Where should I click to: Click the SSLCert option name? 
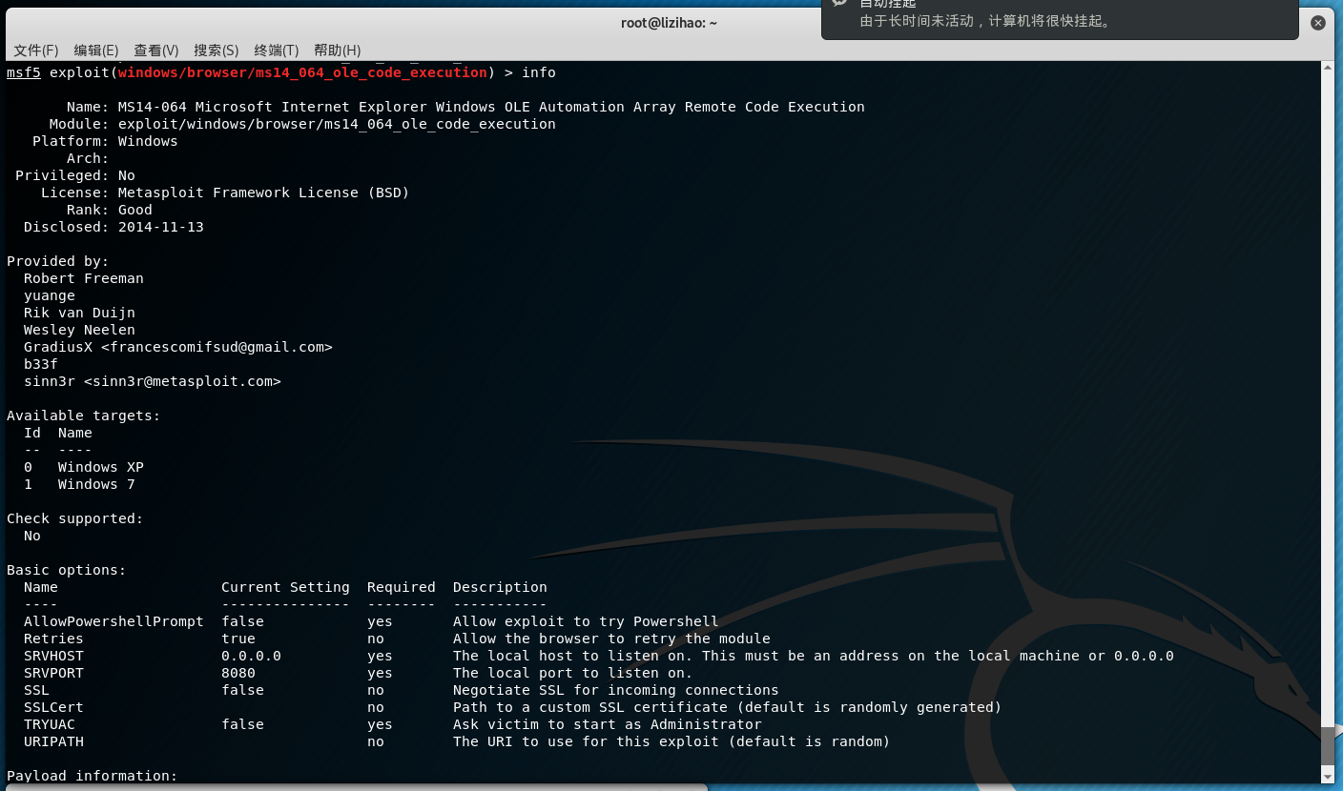tap(53, 707)
